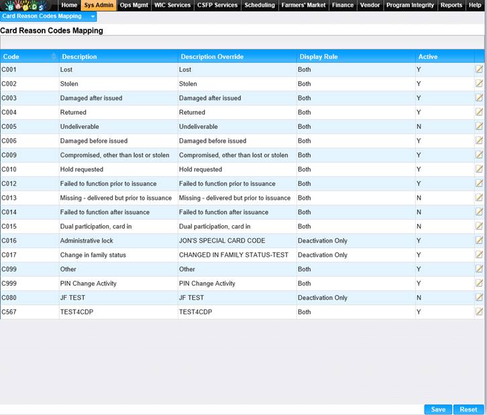Select the Hold requested override cell

pyautogui.click(x=237, y=169)
